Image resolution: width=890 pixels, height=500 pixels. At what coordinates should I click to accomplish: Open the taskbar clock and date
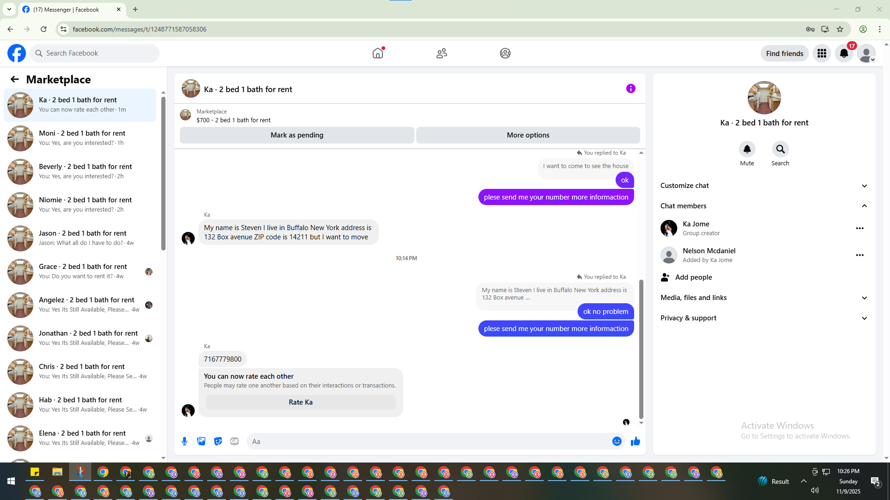(848, 481)
